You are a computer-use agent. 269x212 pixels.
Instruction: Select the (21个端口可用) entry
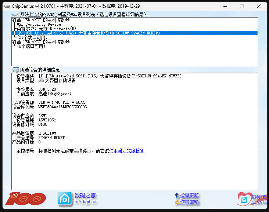tap(32, 37)
